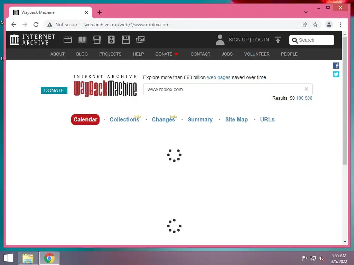
Task: Open the PROJECTS menu item
Action: pos(110,54)
